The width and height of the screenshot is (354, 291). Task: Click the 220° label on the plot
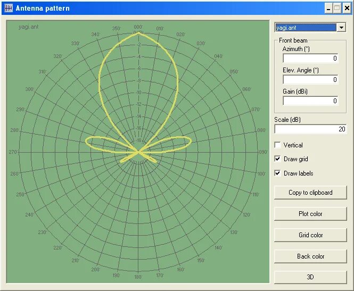coord(57,248)
